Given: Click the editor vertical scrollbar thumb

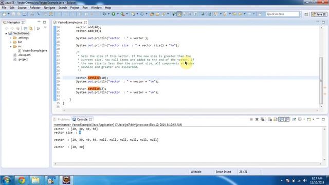Looking at the screenshot, I should tap(321, 80).
